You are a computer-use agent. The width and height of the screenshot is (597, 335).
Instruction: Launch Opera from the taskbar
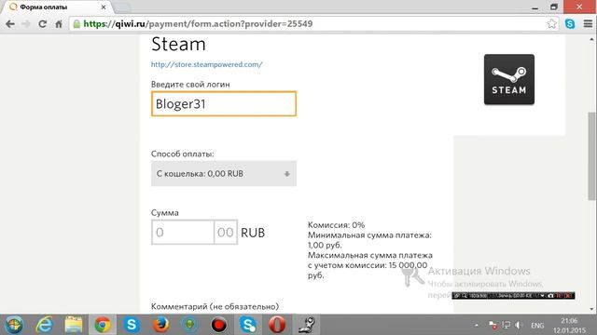pyautogui.click(x=277, y=325)
